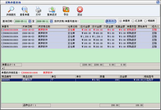
Task: Click the 打印 printer icon
Action: point(38,10)
